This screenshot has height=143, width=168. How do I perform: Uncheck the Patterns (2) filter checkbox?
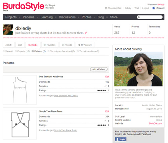click(33, 51)
